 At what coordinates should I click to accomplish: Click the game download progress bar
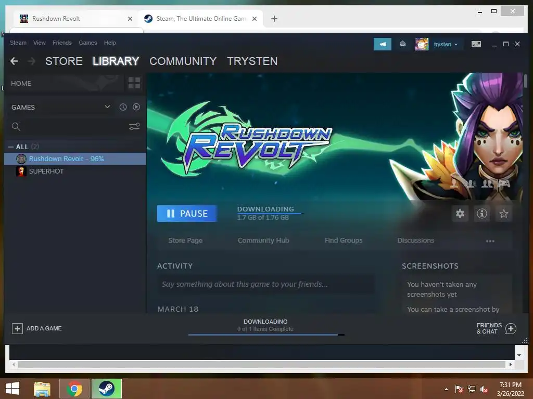click(x=271, y=214)
